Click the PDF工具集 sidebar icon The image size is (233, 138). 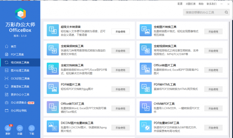tap(6, 54)
